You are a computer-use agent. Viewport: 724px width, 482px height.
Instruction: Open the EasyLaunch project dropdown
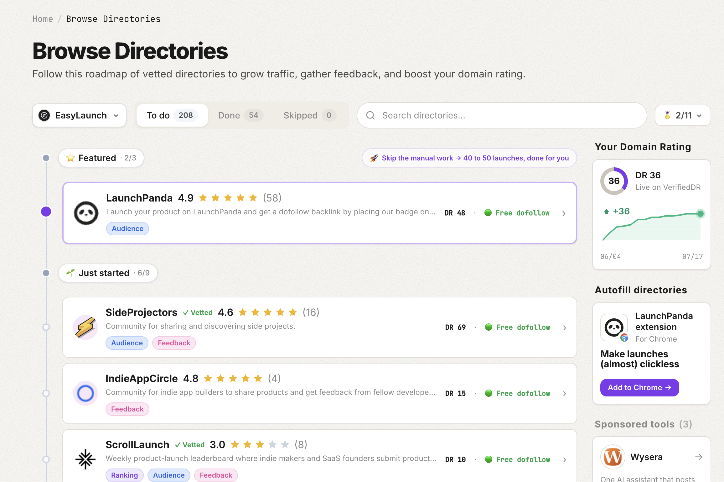pyautogui.click(x=80, y=115)
